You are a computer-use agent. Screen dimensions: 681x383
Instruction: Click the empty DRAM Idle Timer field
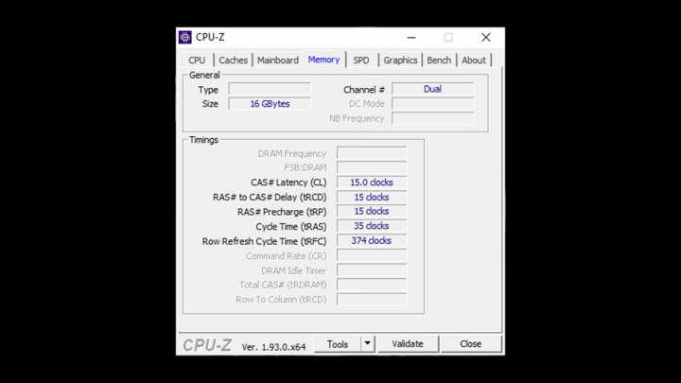point(372,270)
